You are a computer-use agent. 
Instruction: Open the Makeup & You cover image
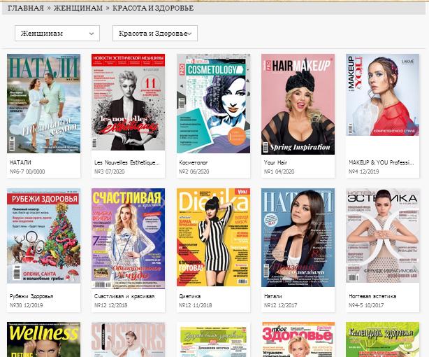coord(382,104)
